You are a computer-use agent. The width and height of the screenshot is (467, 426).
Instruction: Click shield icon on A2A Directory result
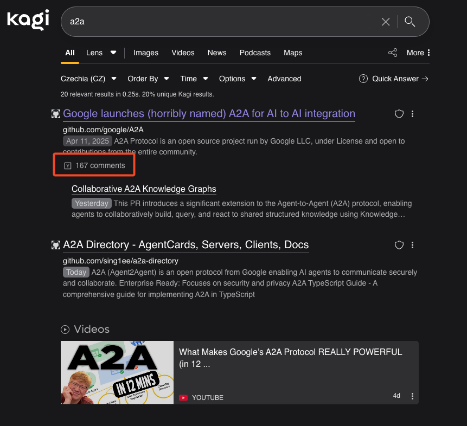[399, 245]
